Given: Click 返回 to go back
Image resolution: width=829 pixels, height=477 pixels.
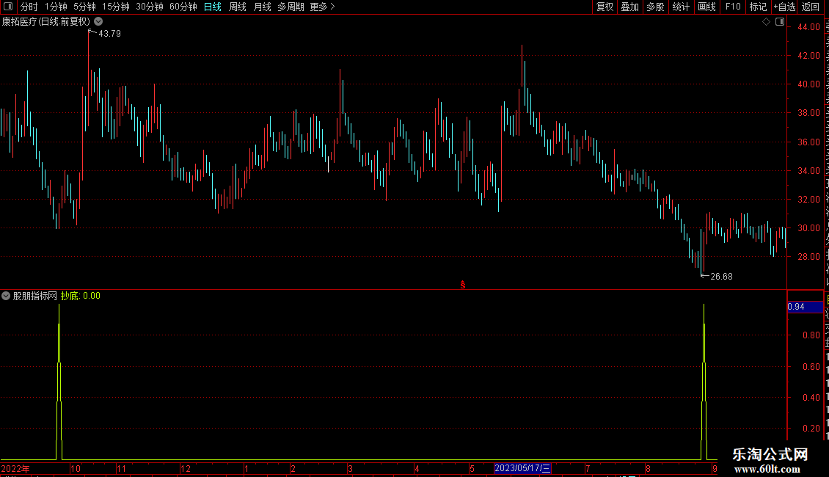Looking at the screenshot, I should click(x=811, y=7).
